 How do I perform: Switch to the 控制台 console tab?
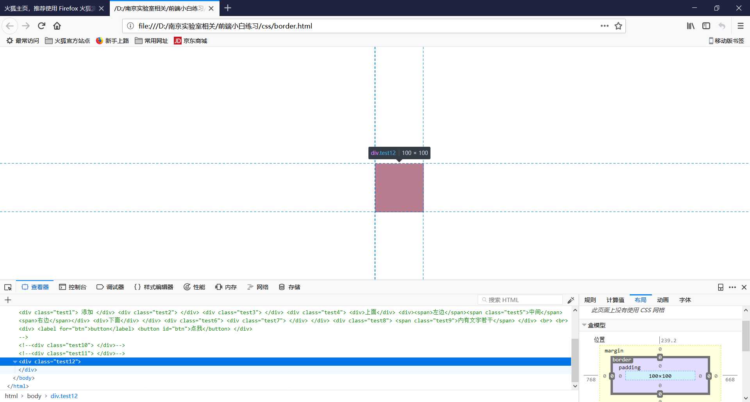(73, 287)
